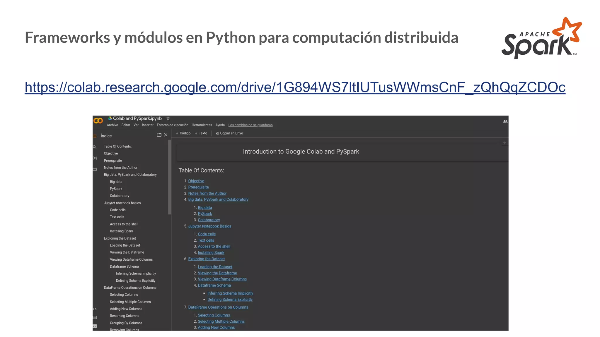Select Access to the shell in index panel
600x337 pixels.
(x=124, y=224)
